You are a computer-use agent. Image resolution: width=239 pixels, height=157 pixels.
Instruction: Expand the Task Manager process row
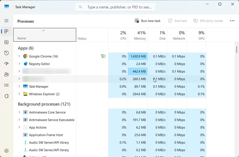coord(19,86)
